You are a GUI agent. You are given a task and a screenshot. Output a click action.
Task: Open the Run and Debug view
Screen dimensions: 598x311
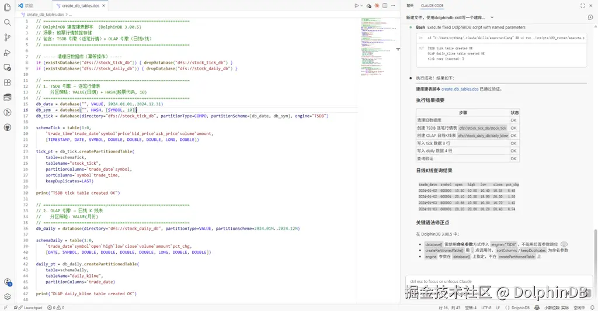[x=7, y=53]
